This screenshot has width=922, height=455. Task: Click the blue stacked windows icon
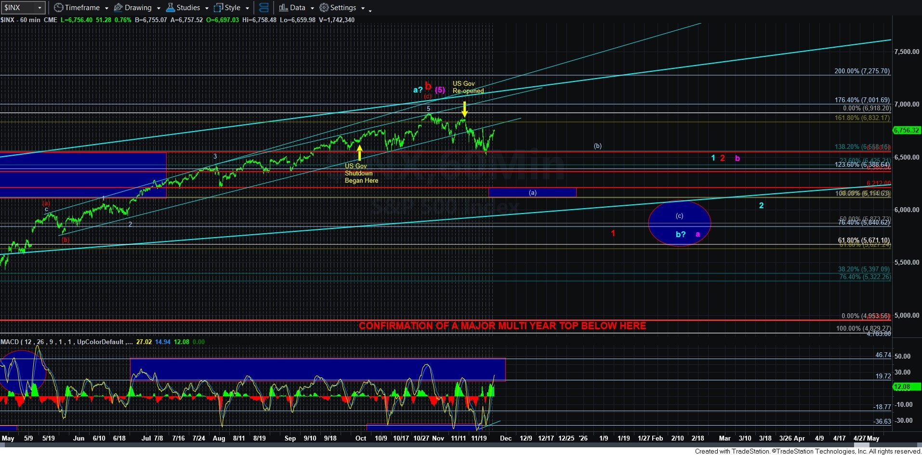click(x=263, y=8)
